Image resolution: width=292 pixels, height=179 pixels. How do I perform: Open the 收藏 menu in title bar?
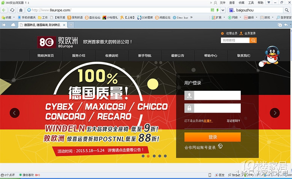pos(241,3)
